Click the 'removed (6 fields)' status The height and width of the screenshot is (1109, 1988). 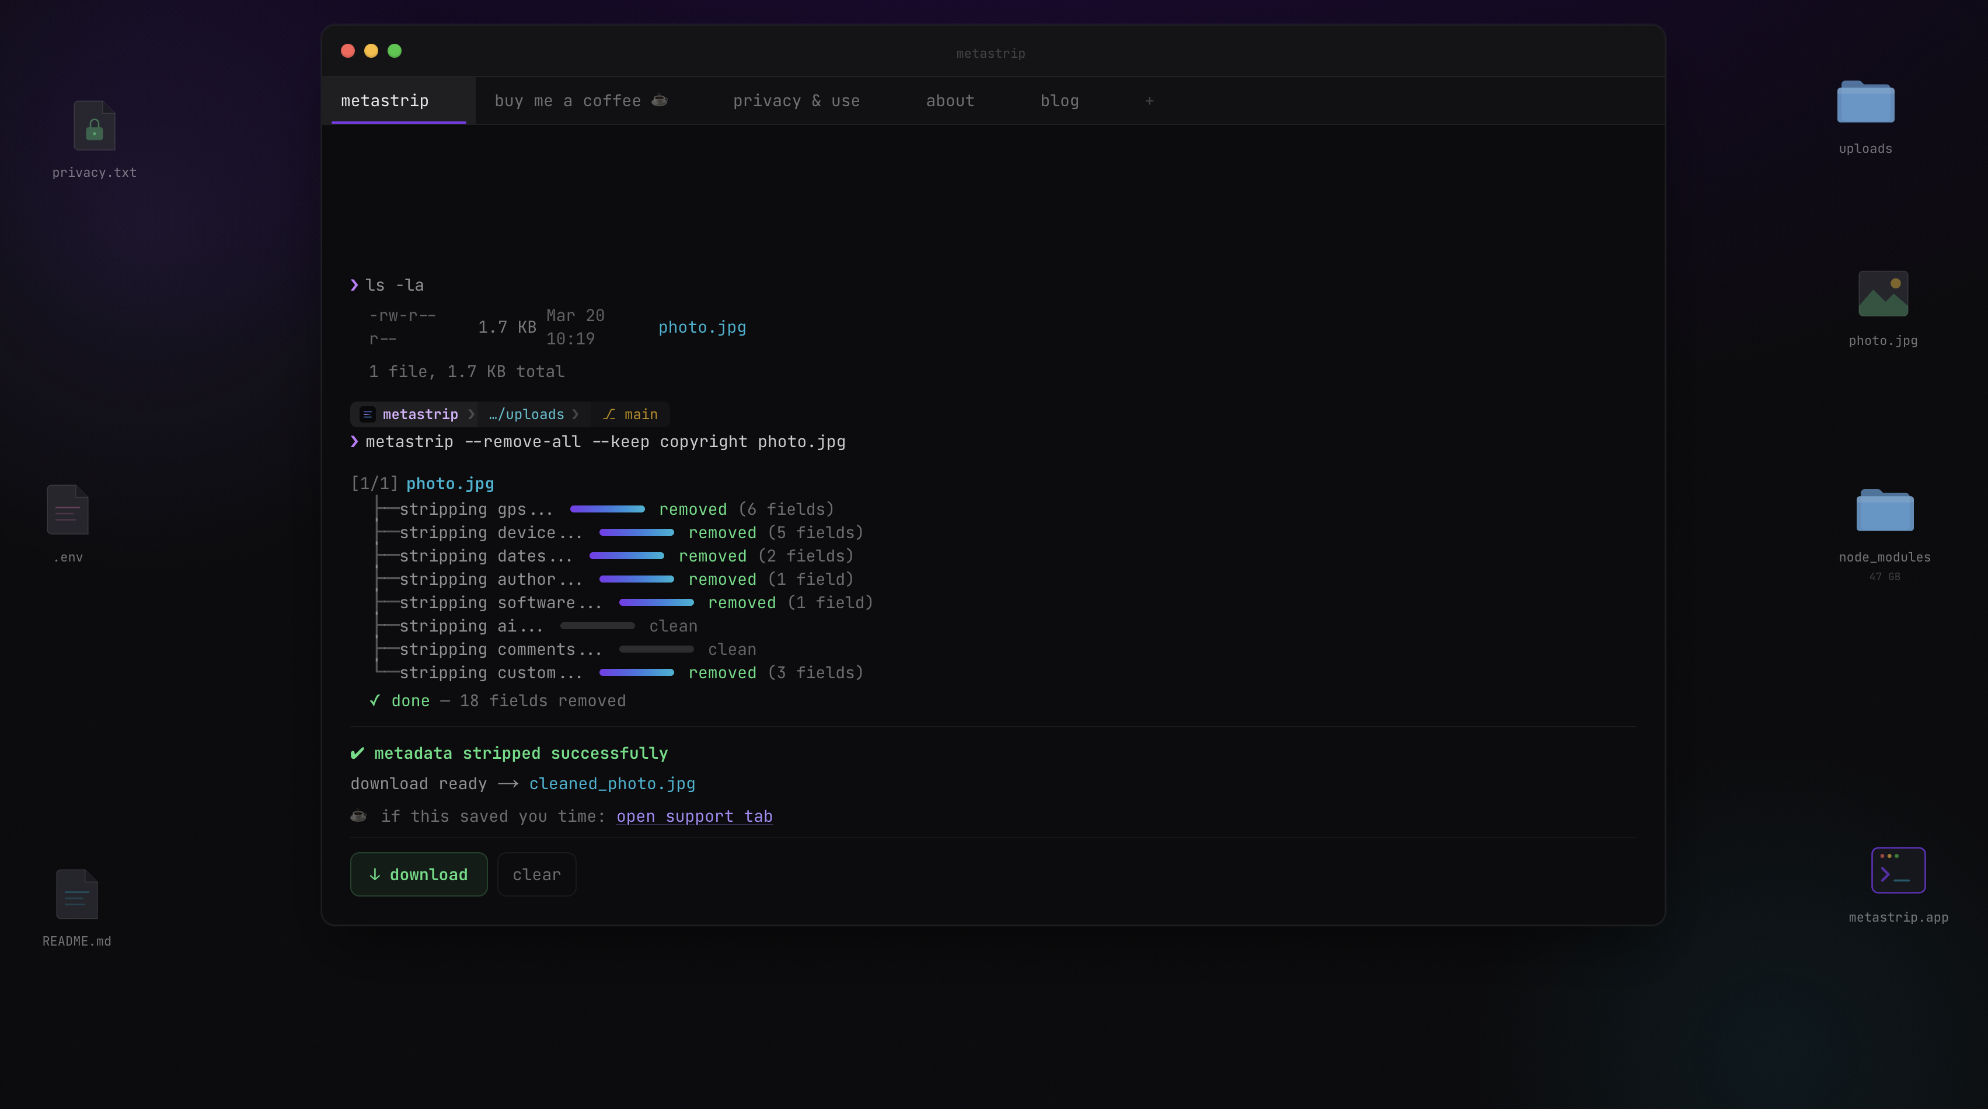click(x=747, y=510)
